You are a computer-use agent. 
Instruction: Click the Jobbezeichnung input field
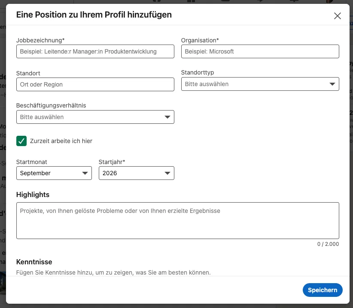pos(95,51)
